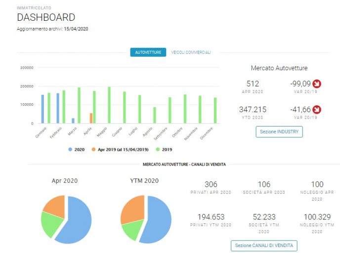
Task: Click the red down-arrow icon beside -99,09
Action: pyautogui.click(x=317, y=84)
